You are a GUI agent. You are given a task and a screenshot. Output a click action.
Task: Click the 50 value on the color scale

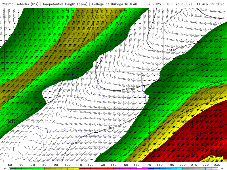(x=10, y=165)
